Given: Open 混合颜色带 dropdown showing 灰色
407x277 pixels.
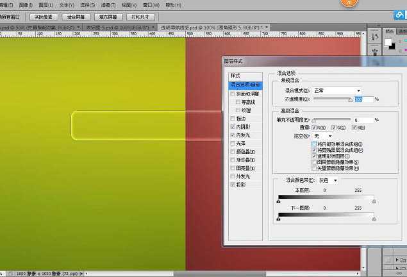Looking at the screenshot, I should point(328,180).
